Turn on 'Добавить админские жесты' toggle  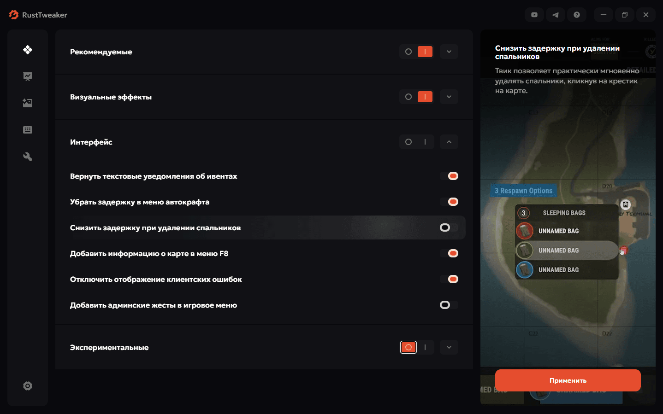pyautogui.click(x=448, y=305)
